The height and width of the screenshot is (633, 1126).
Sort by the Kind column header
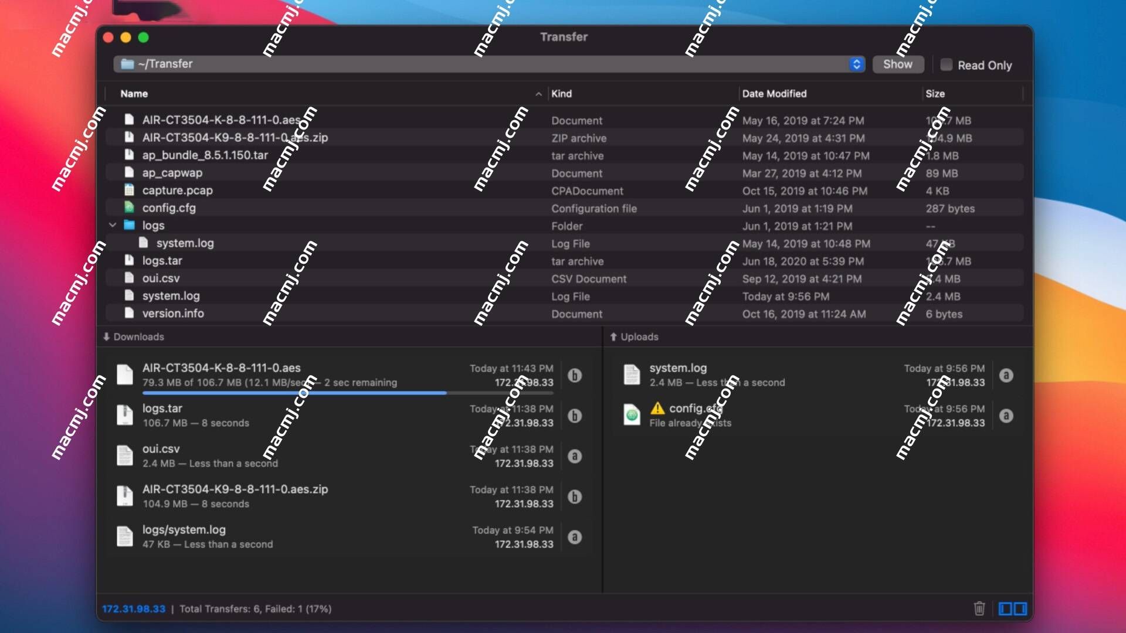coord(561,94)
